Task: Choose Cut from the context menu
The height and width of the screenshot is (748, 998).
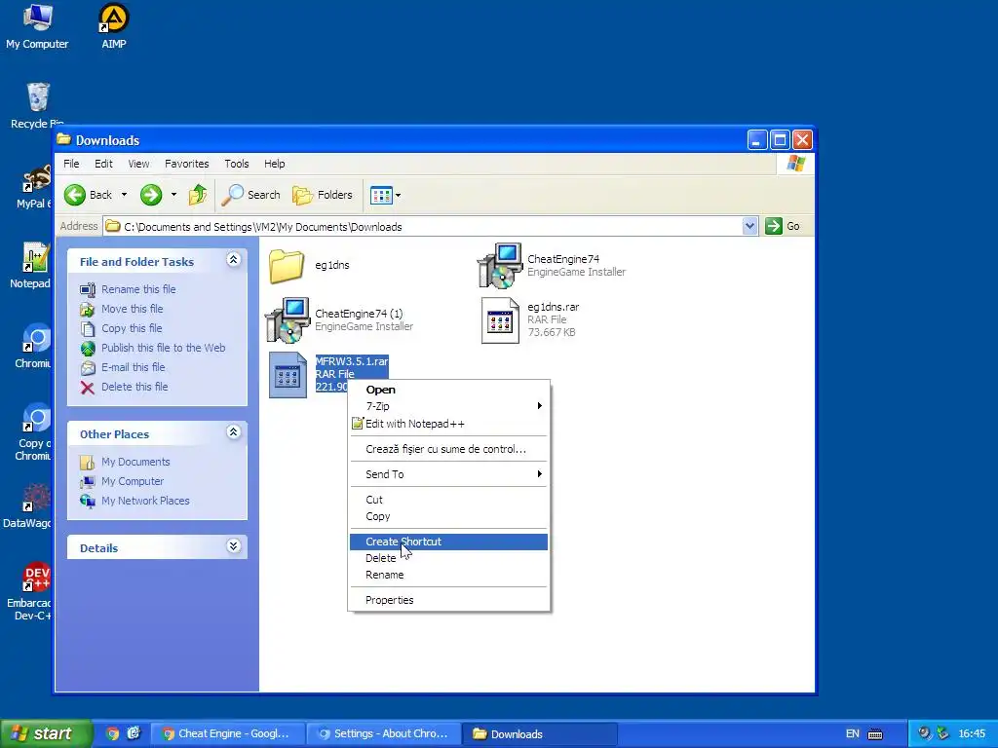Action: click(448, 500)
